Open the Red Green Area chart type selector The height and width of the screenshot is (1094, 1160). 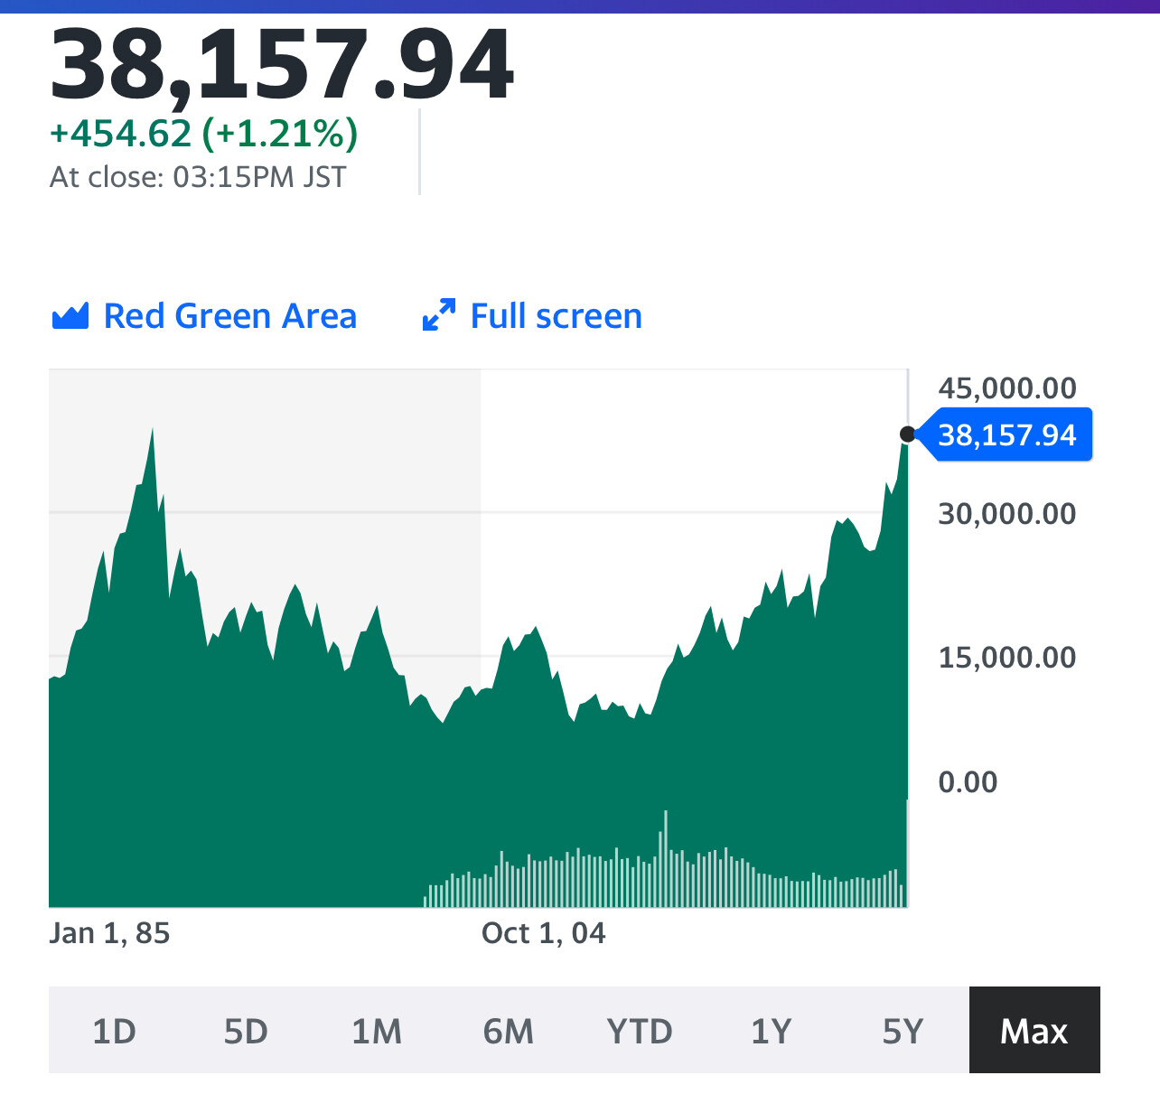[x=229, y=316]
